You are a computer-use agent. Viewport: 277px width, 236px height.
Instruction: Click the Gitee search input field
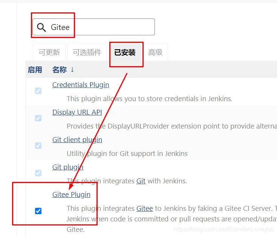[x=93, y=27]
